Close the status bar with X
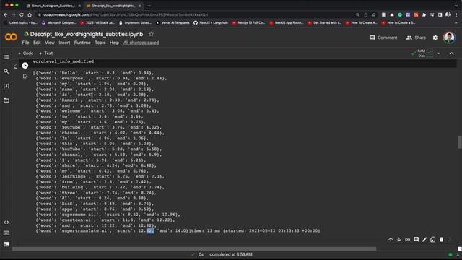Screen dimensions: 462x260 click(x=458, y=255)
